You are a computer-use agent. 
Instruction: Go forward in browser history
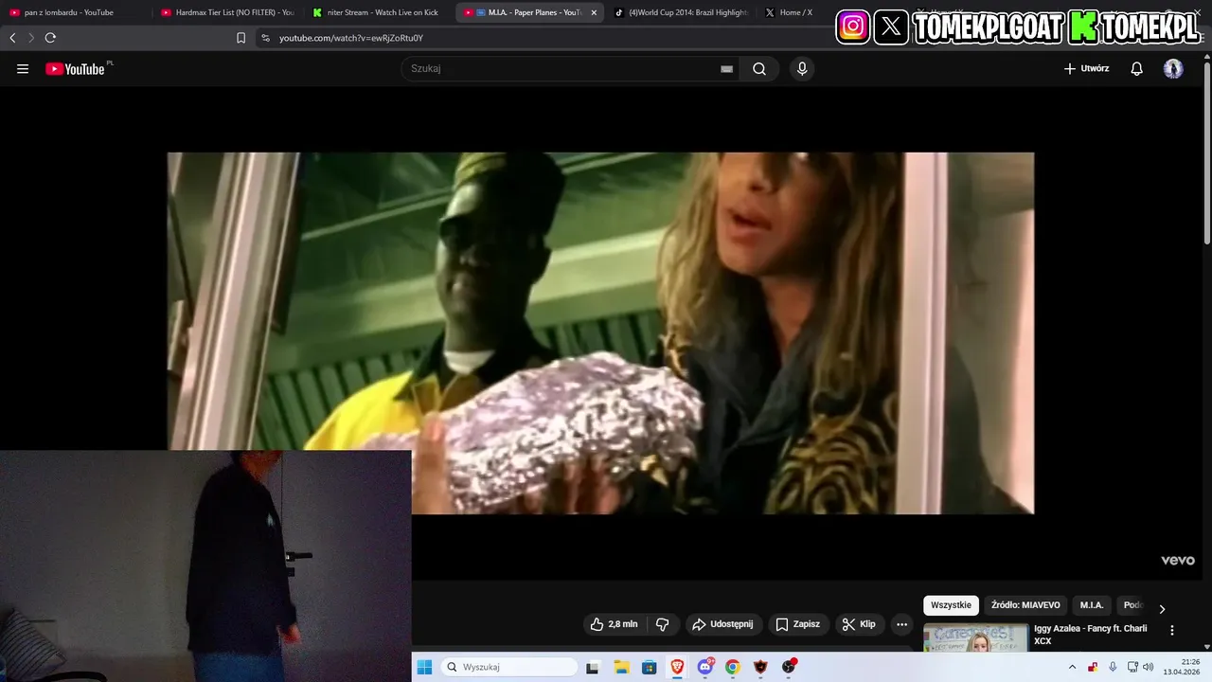point(30,38)
